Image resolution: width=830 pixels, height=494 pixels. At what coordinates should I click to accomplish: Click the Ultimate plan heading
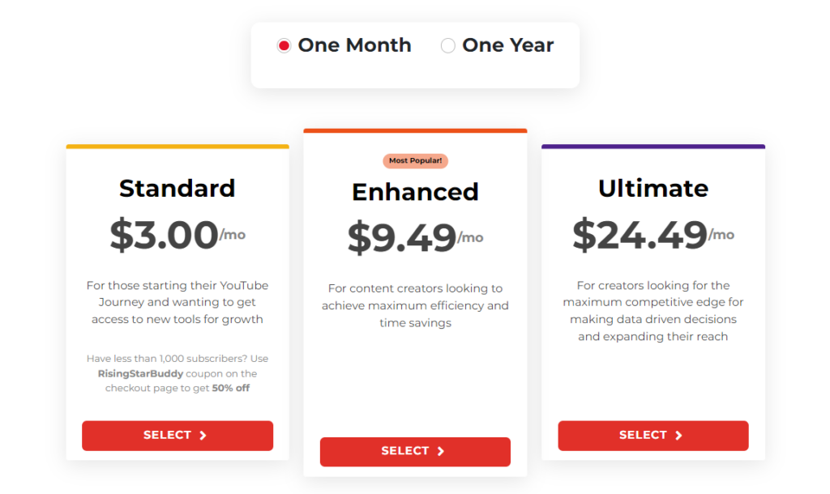(653, 189)
